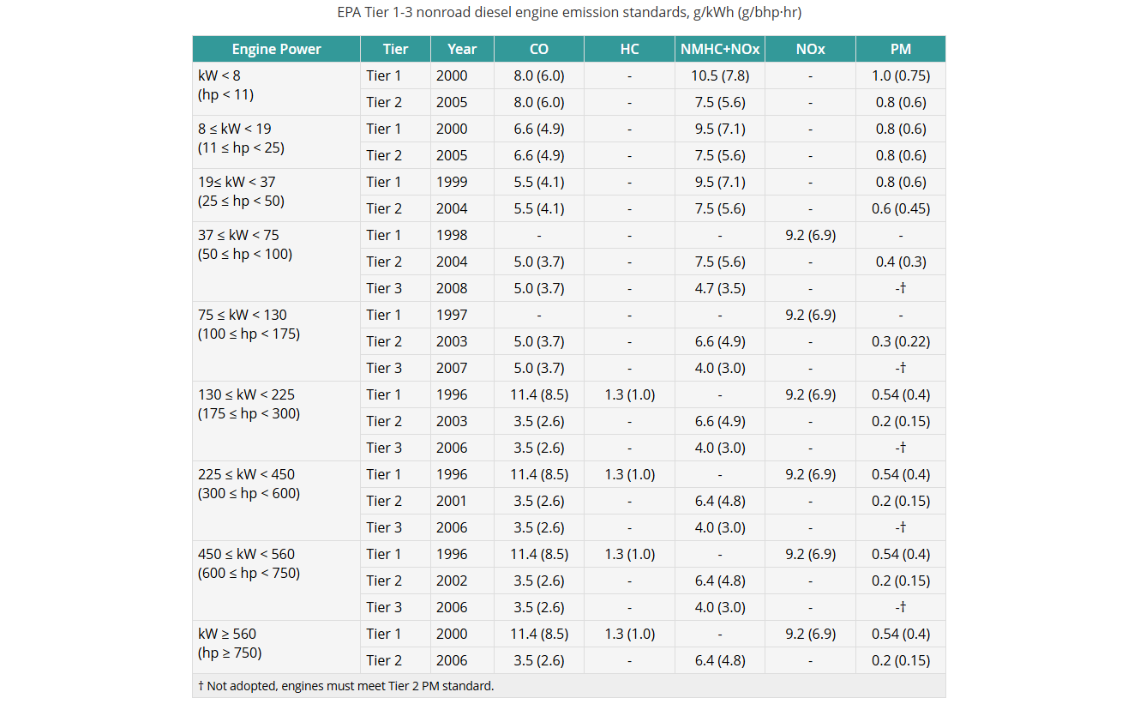The height and width of the screenshot is (704, 1140).
Task: Select the '225 ≤ kW < 450' engine power cell
Action: tap(276, 501)
